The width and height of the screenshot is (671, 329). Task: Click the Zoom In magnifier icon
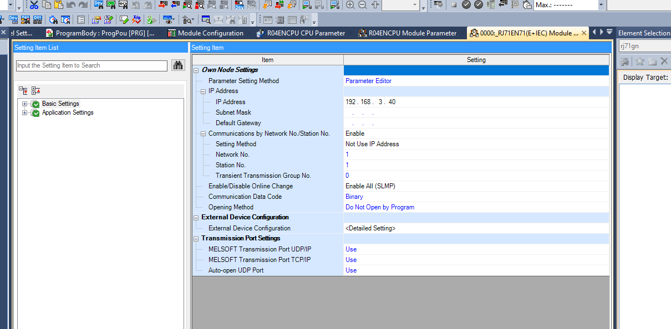click(x=350, y=5)
